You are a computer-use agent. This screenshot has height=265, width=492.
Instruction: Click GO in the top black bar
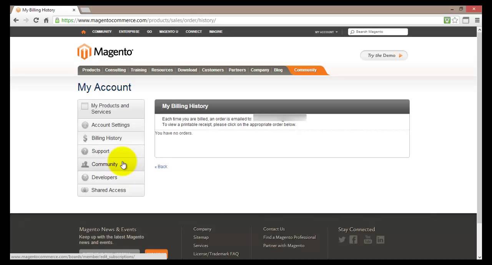pos(149,31)
